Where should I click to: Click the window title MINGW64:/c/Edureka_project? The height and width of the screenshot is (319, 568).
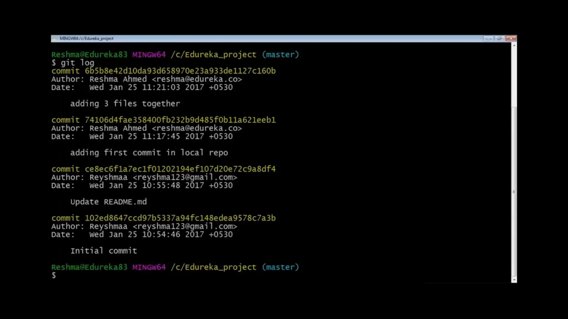point(87,38)
